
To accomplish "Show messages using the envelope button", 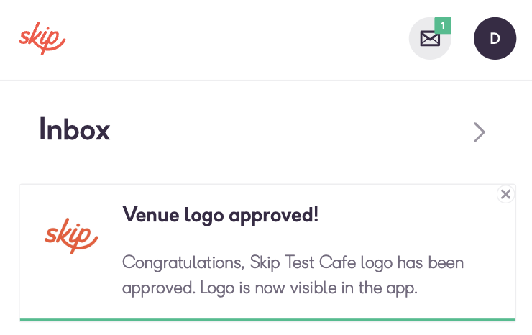I will click(430, 38).
